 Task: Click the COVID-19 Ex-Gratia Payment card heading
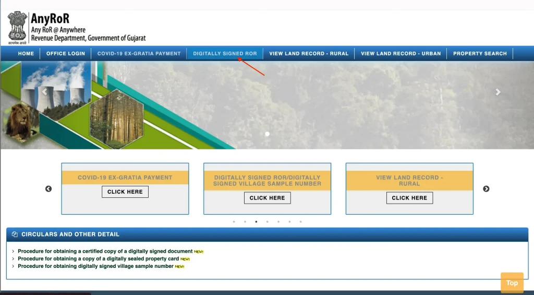(125, 178)
